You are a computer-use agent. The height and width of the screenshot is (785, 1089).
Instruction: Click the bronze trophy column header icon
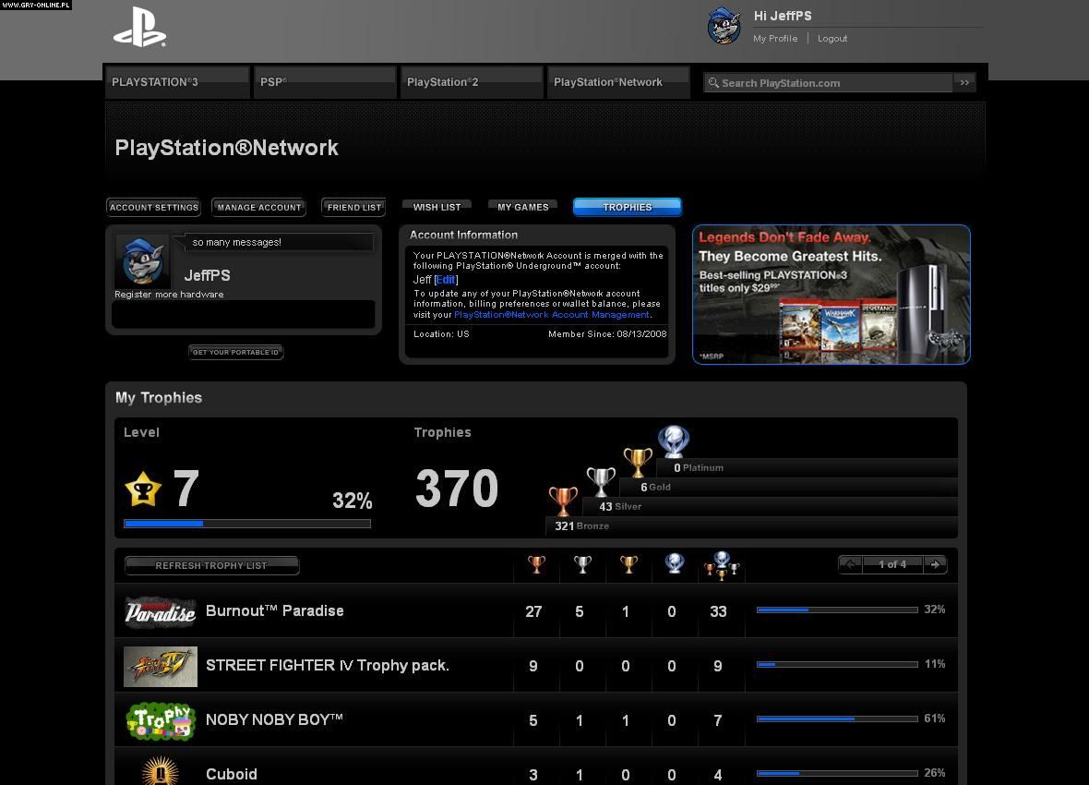click(536, 564)
